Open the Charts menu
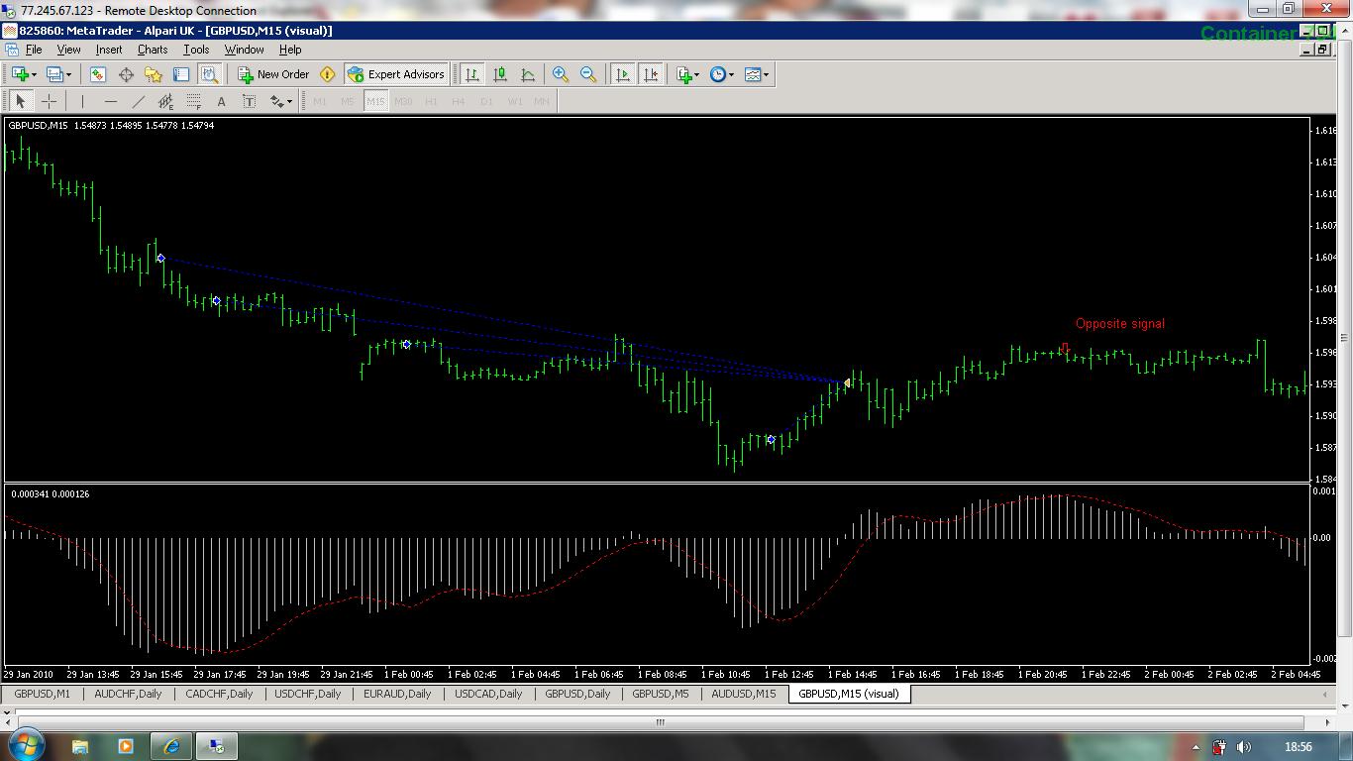 [153, 50]
